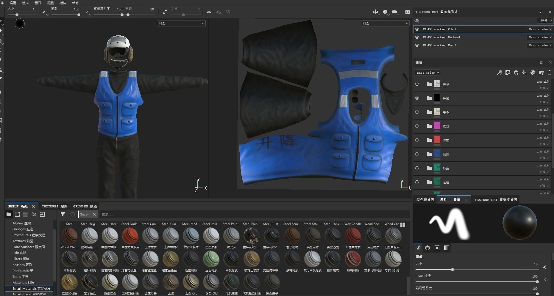This screenshot has height=296, width=554.
Task: Click the shelf import resources icon
Action: (x=42, y=214)
